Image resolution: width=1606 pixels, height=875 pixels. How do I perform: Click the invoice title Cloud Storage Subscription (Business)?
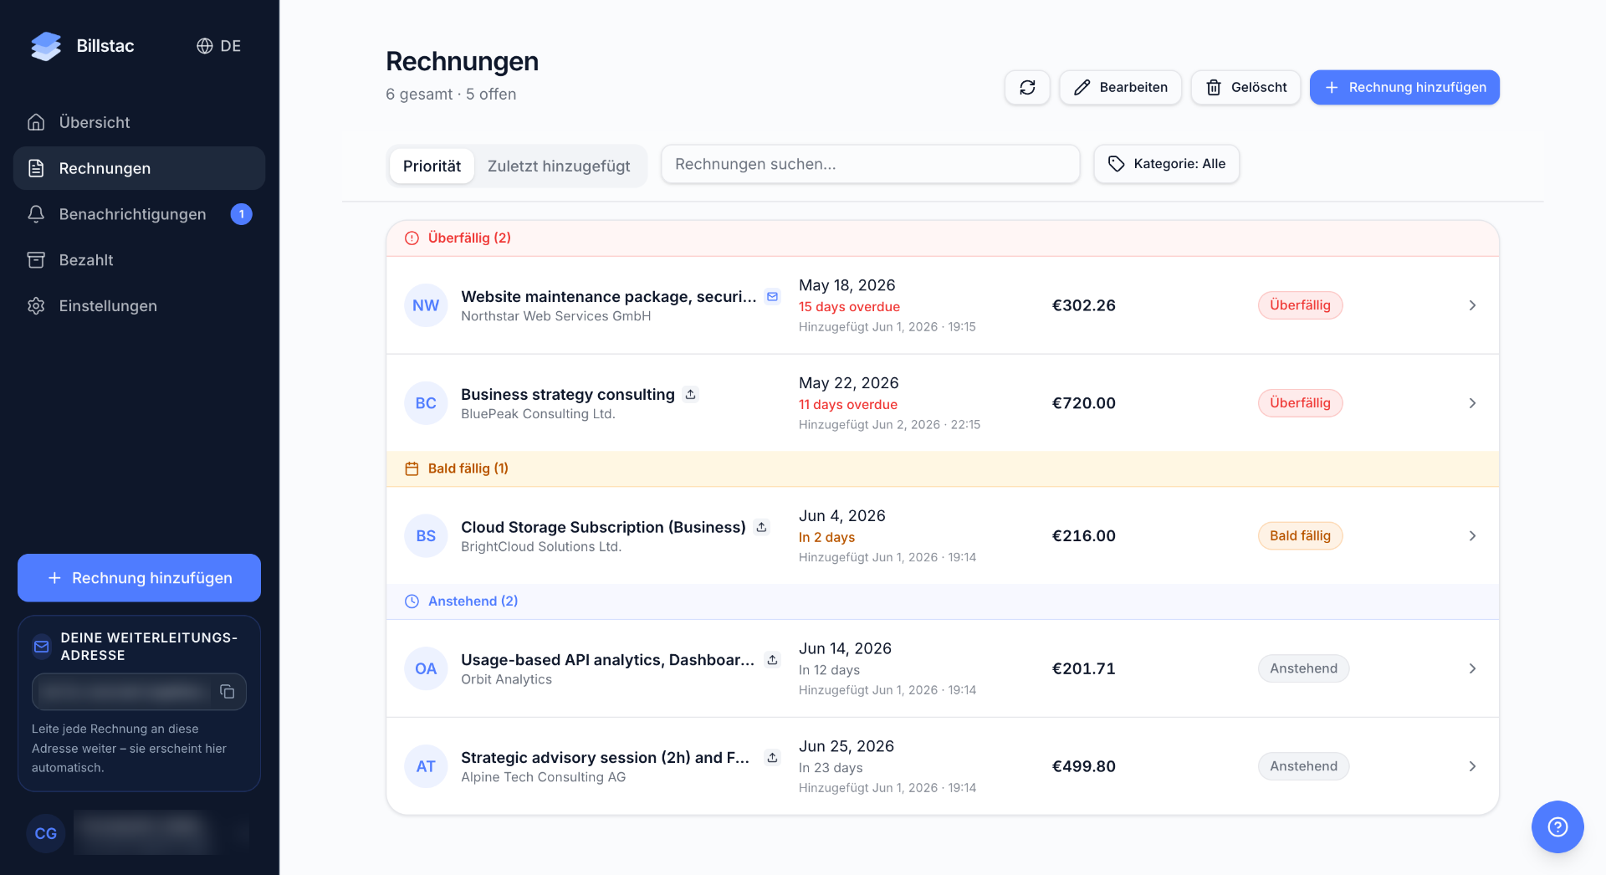coord(603,527)
